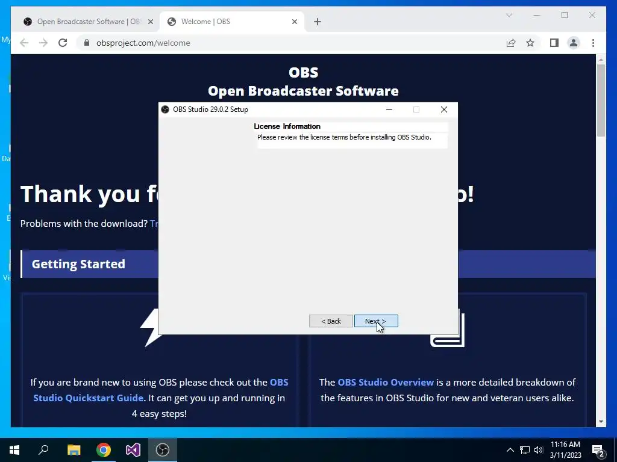Share this page from Chrome
This screenshot has height=462, width=617.
[511, 43]
